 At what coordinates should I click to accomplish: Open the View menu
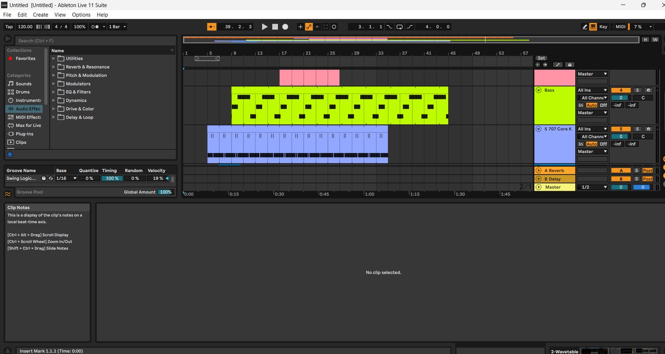click(60, 15)
